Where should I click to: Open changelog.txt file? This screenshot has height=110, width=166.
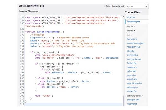[133, 100]
